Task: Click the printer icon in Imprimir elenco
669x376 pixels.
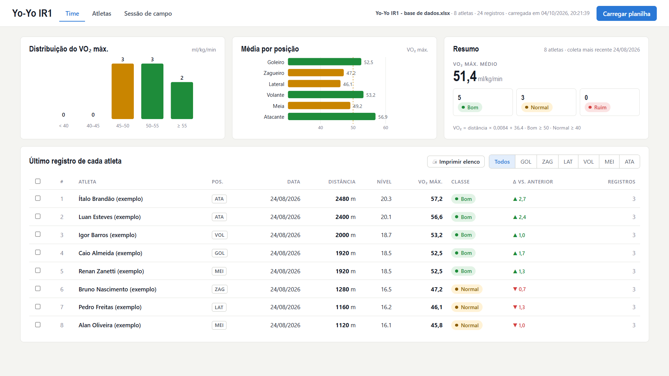Action: pyautogui.click(x=435, y=162)
